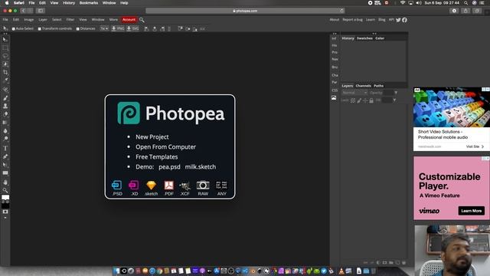The height and width of the screenshot is (276, 490).
Task: Open the image icon in the collapsed side panel
Action: pyautogui.click(x=334, y=98)
